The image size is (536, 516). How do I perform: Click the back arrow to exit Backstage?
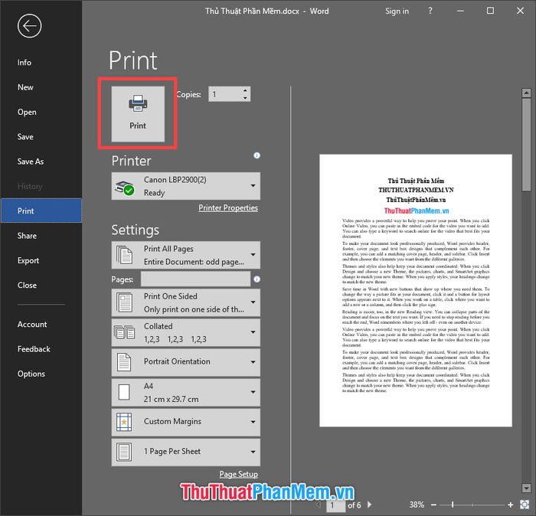point(29,26)
